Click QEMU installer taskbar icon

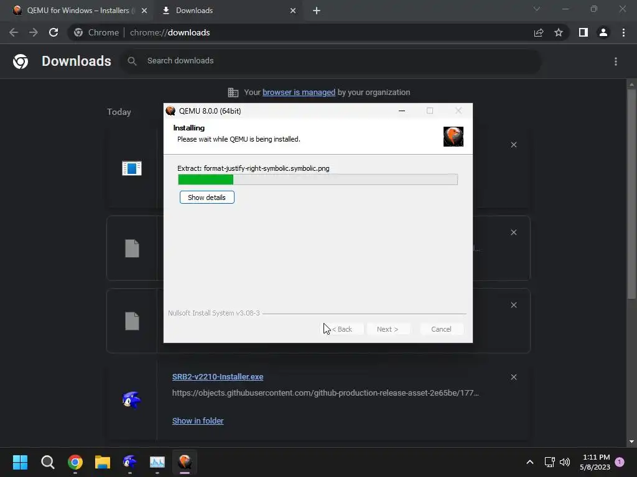pyautogui.click(x=185, y=462)
